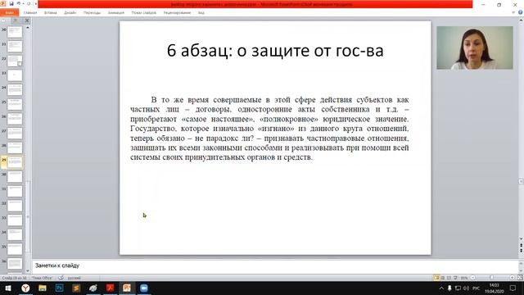
Task: Click the thumbnail pane scroll-up arrow
Action: tap(28, 28)
